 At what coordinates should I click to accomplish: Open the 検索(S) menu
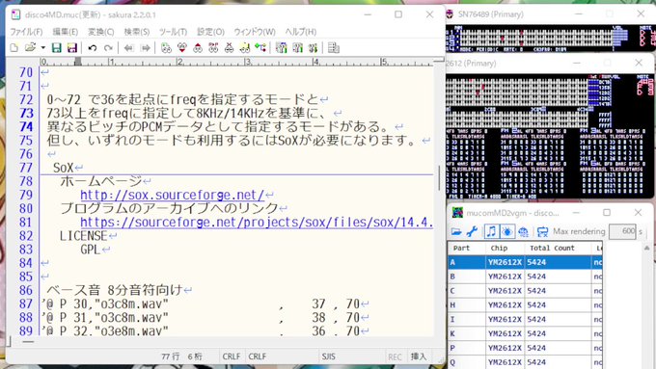tap(137, 32)
